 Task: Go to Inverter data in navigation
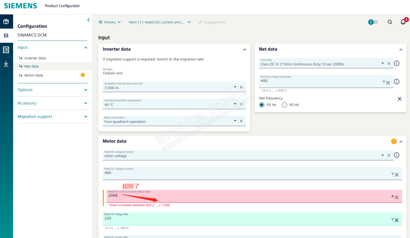[x=35, y=58]
